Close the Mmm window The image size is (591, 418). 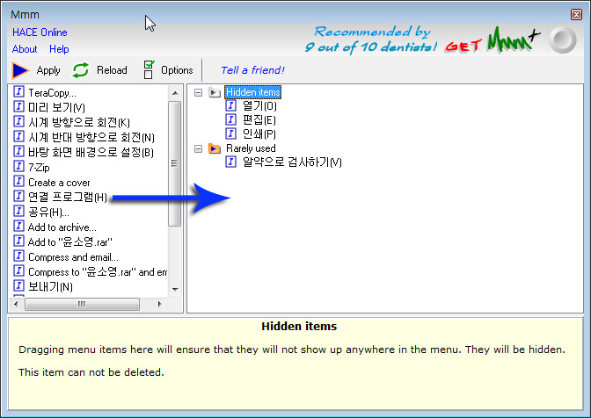(576, 14)
